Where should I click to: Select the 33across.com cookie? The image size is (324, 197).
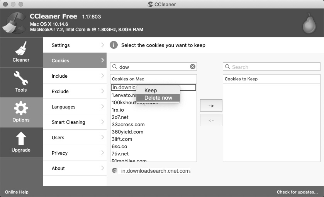point(153,125)
